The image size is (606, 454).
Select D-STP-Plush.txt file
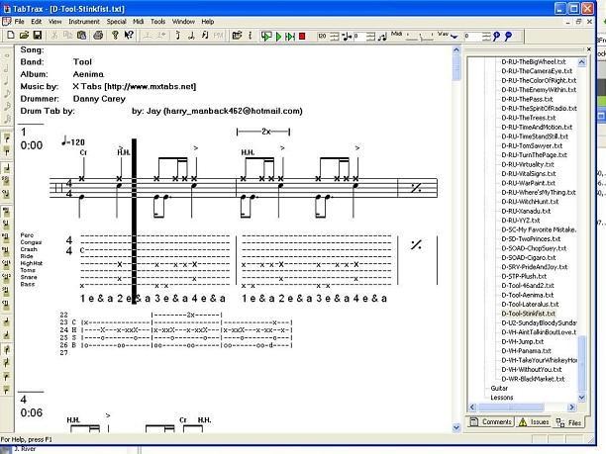524,276
